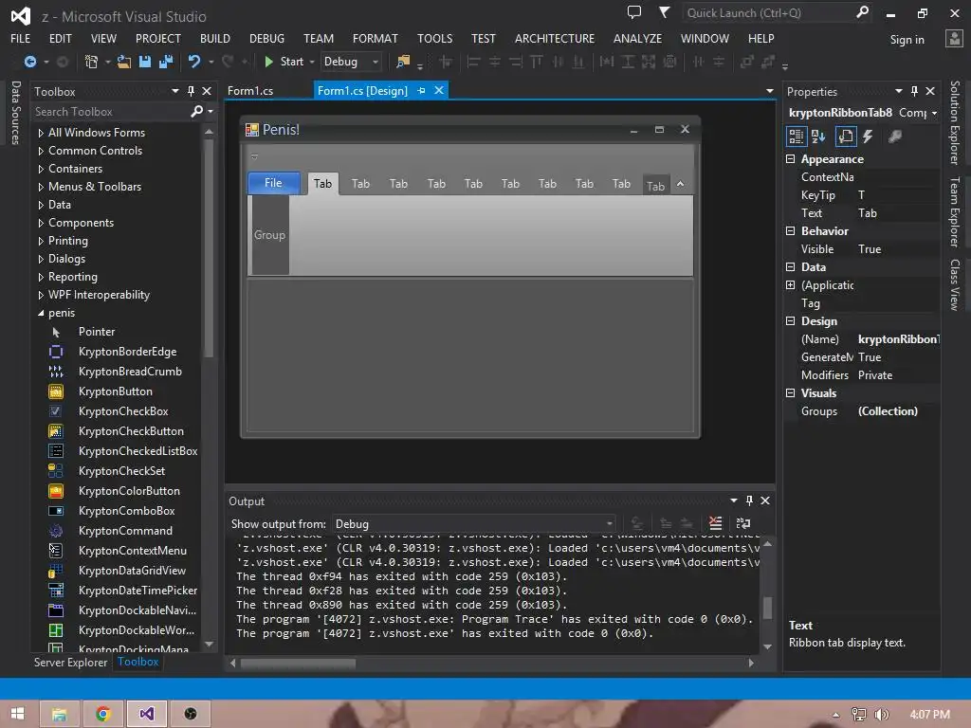Click the Navigate Backward toolbar icon

point(29,62)
